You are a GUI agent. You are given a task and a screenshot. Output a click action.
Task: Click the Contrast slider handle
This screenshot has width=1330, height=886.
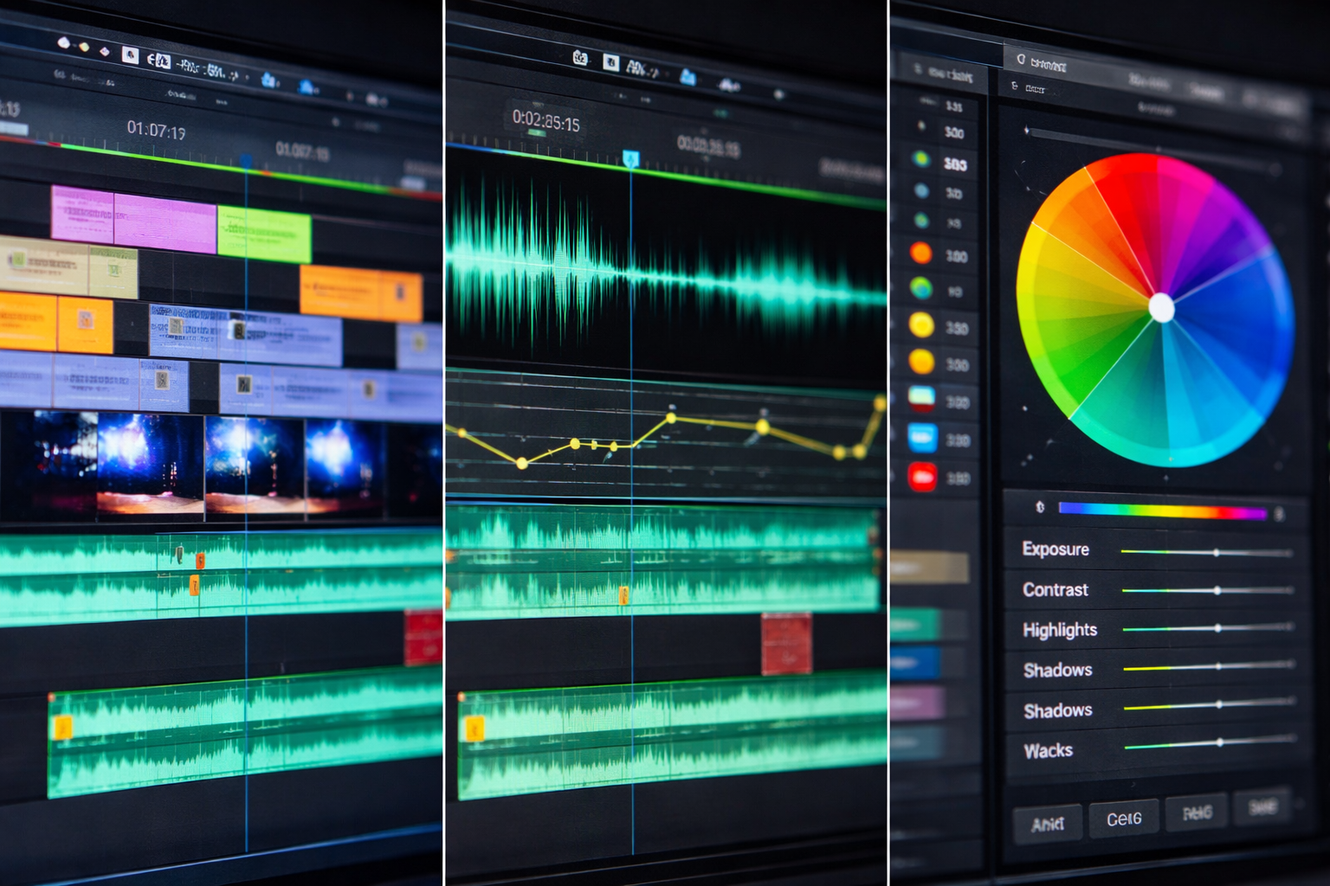(1217, 590)
